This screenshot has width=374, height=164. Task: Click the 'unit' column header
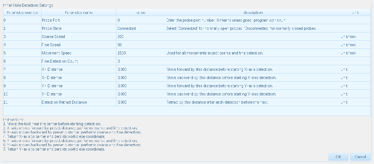(x=355, y=12)
